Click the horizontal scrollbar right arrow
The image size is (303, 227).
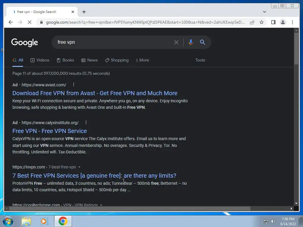[291, 208]
